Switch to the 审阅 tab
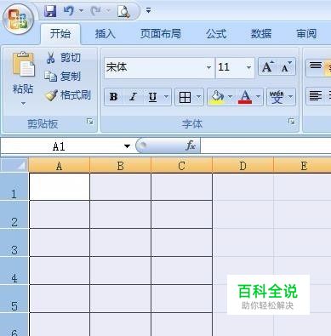This screenshot has height=336, width=331. [306, 34]
